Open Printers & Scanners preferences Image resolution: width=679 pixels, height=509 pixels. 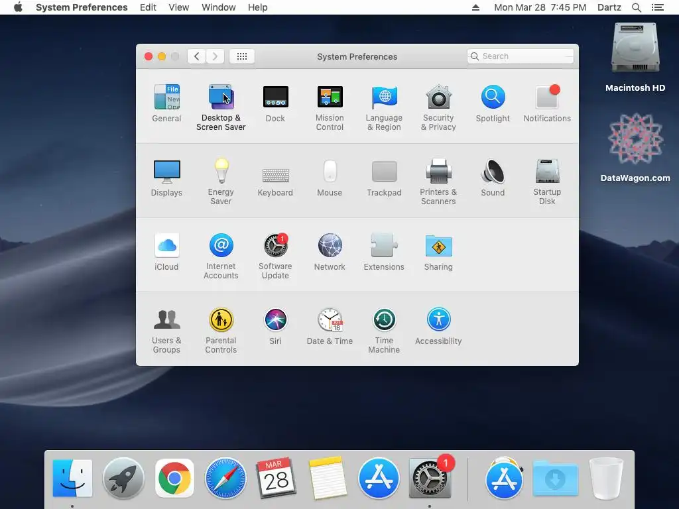(x=438, y=182)
